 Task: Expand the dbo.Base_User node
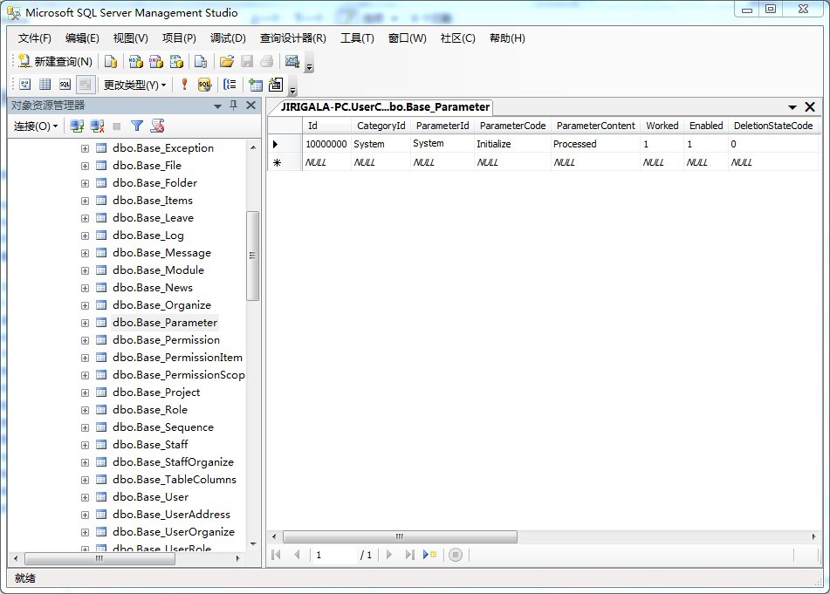85,498
